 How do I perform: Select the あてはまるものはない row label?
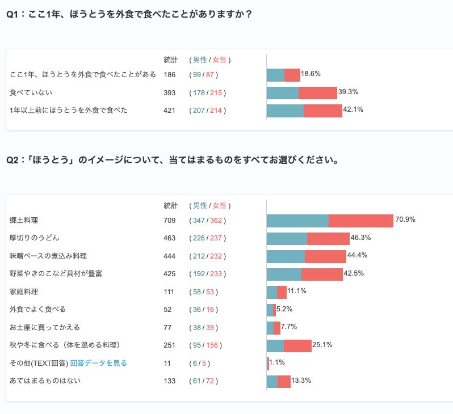tap(45, 381)
